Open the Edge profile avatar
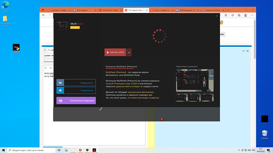The width and height of the screenshot is (273, 153). 245,15
